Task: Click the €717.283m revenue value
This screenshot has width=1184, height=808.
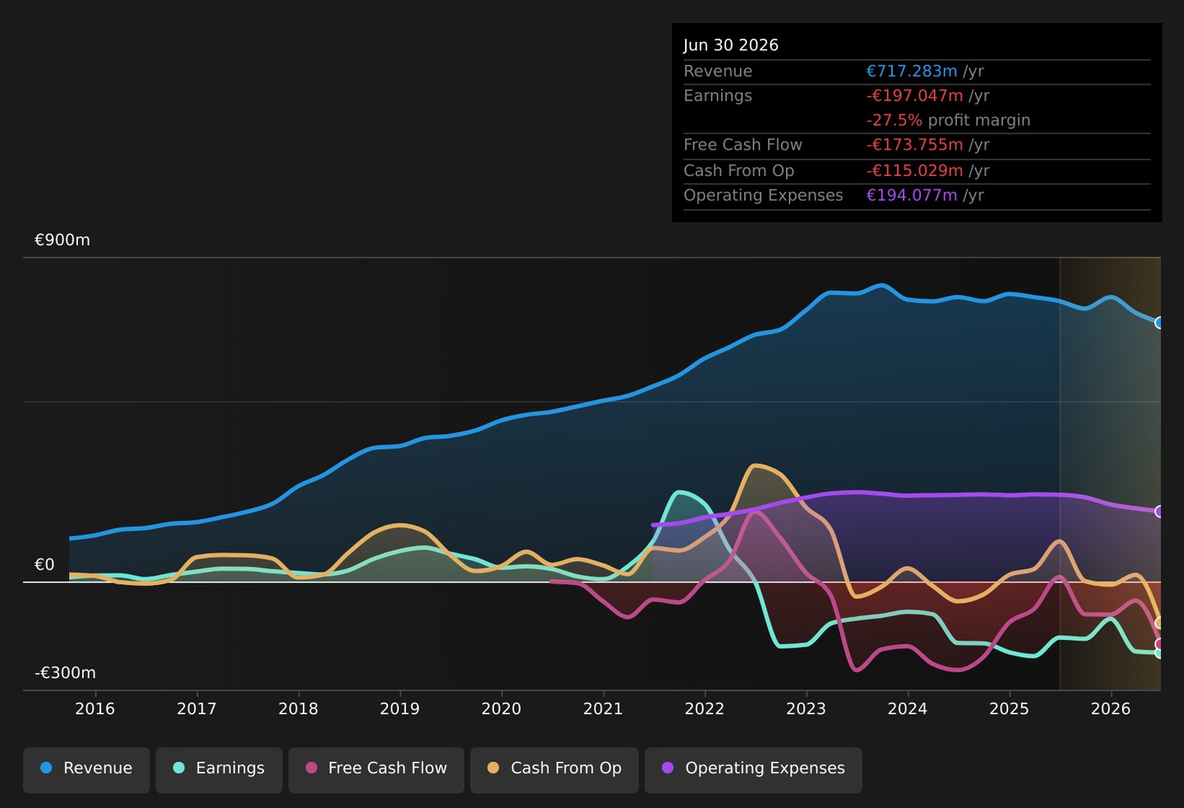Action: click(912, 72)
